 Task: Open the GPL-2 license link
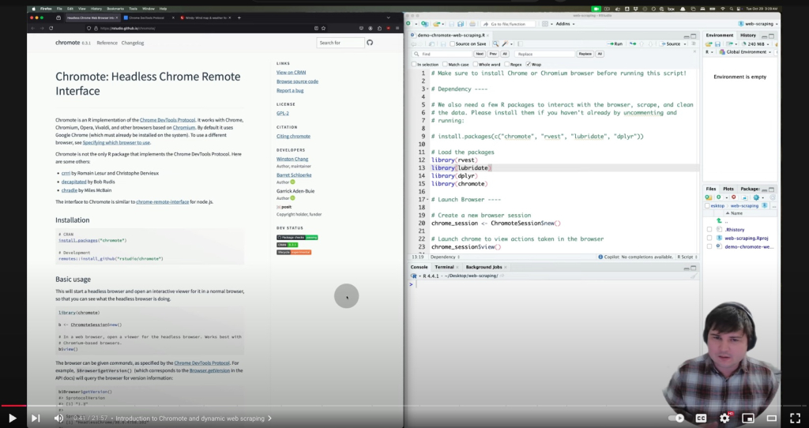283,113
